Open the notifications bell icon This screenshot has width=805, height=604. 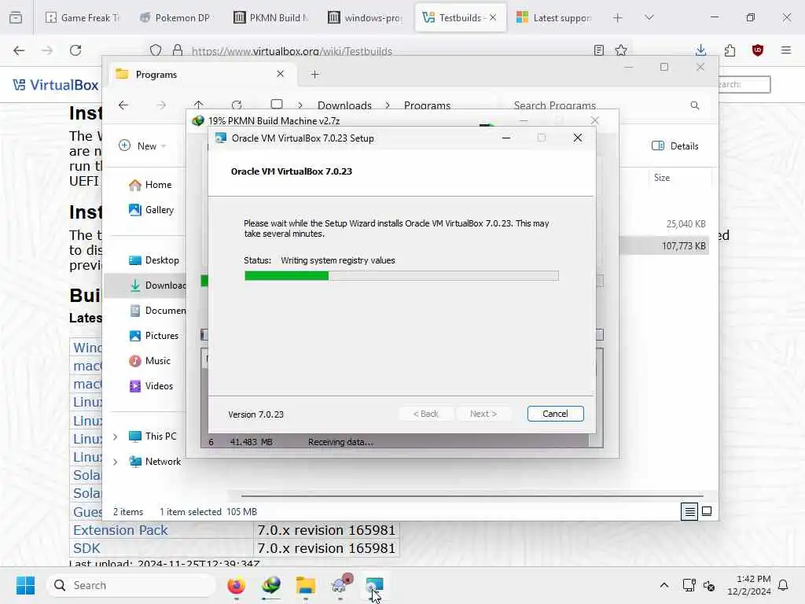click(x=783, y=585)
